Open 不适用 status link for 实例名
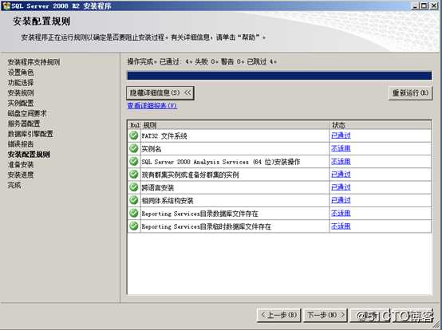442x330 pixels. [x=341, y=149]
